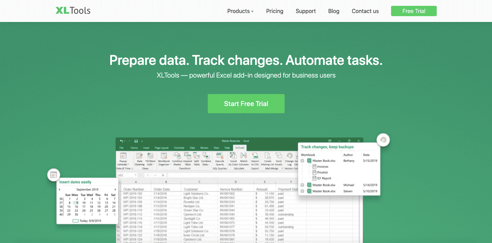Open the Page Layout ribbon tab
492x243 pixels.
(x=162, y=148)
